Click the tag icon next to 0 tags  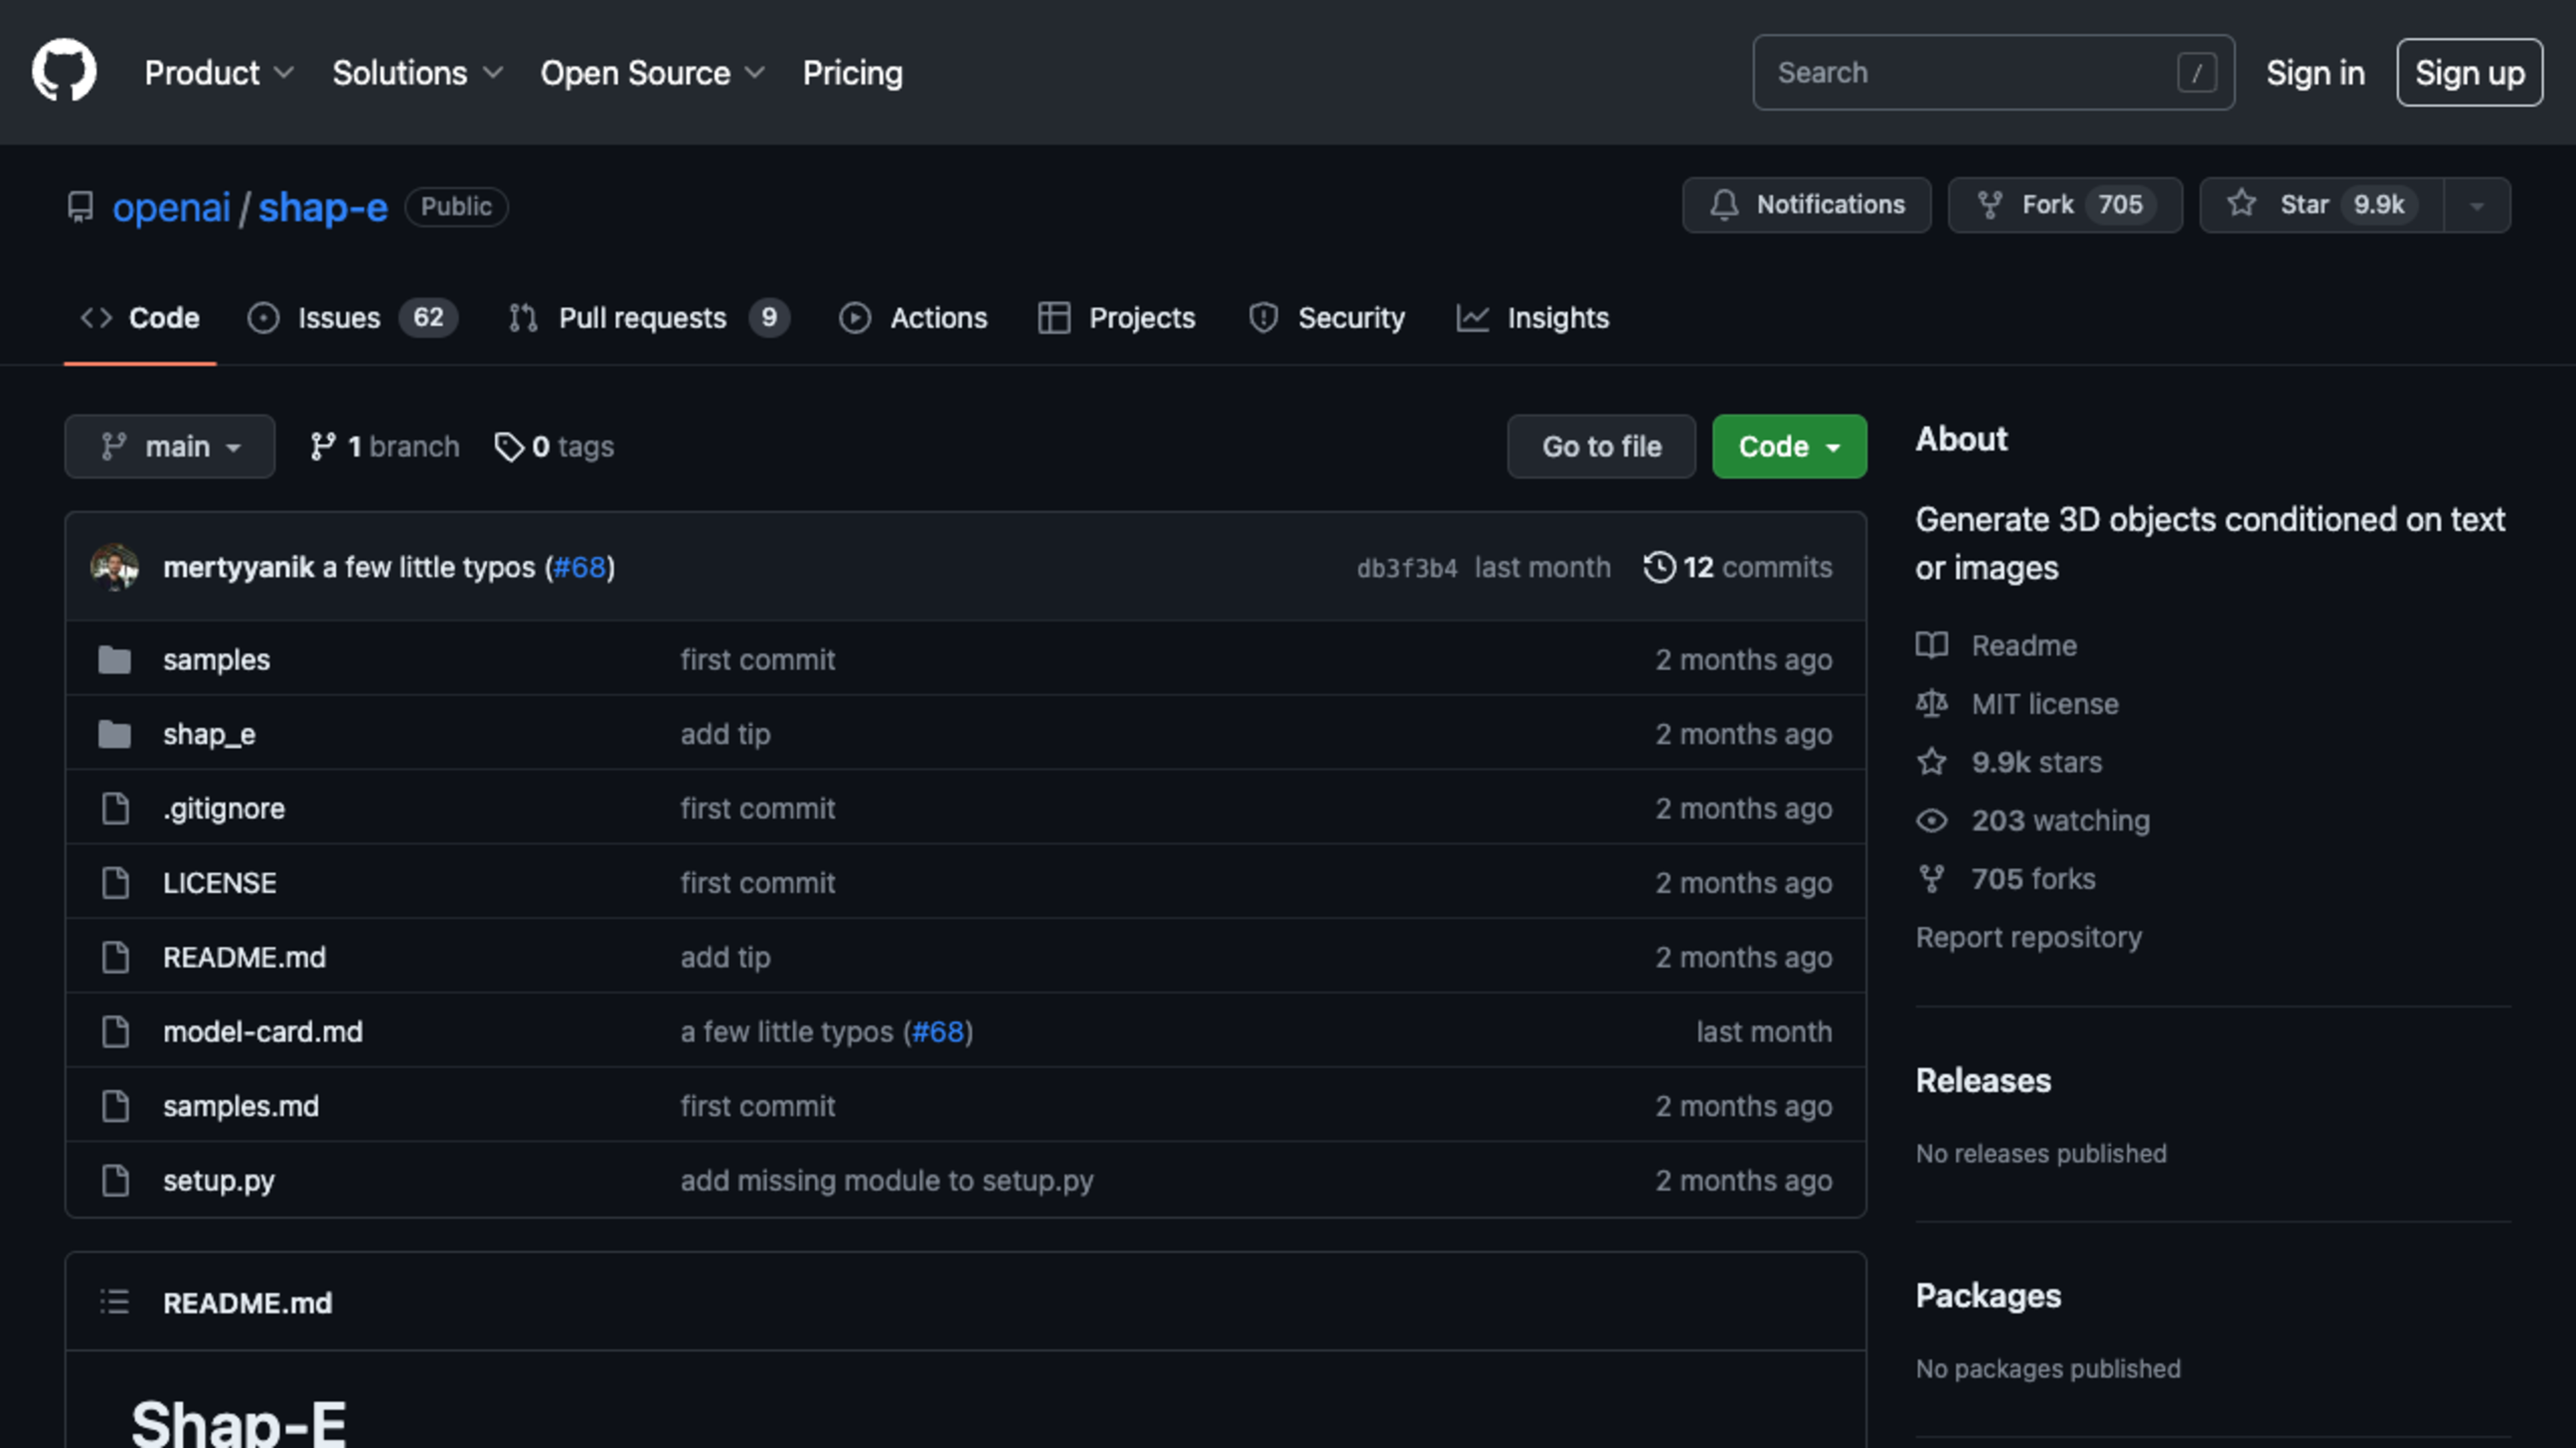[x=509, y=446]
